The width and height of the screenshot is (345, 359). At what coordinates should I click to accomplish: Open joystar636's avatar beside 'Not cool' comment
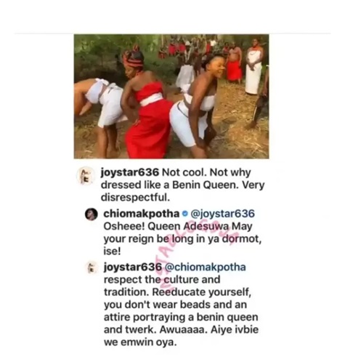[x=84, y=175]
